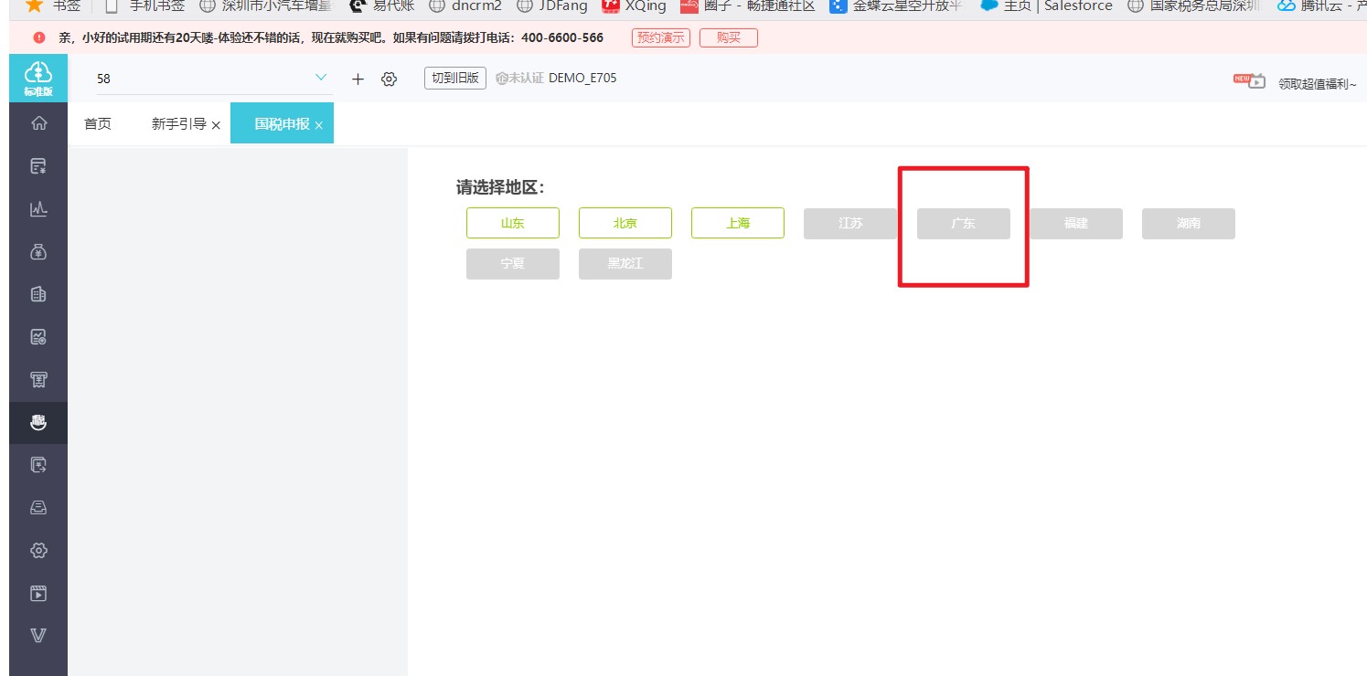The height and width of the screenshot is (676, 1367).
Task: Open the line chart icon in sidebar
Action: [x=38, y=209]
